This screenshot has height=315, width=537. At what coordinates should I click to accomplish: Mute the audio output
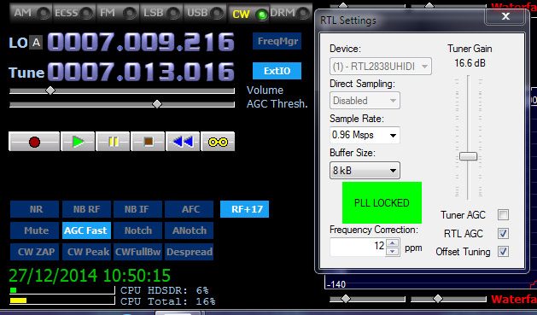coord(35,230)
